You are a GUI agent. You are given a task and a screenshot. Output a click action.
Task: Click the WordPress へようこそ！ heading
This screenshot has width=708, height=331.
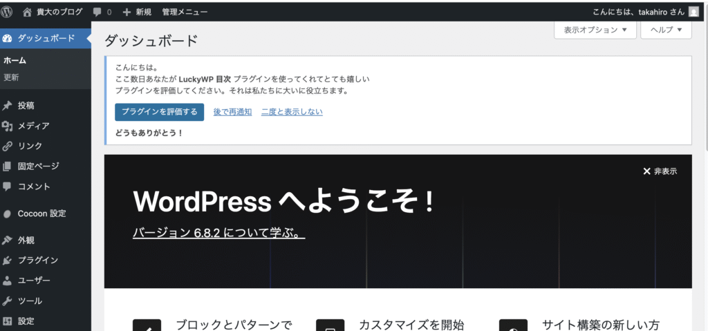284,202
